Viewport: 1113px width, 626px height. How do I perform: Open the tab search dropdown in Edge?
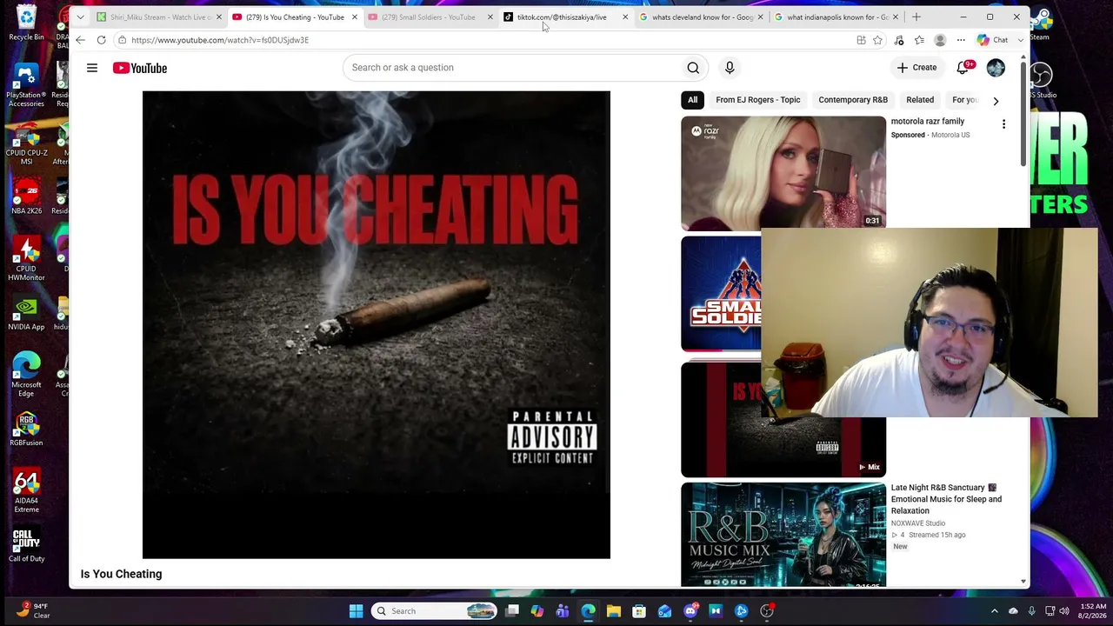81,17
